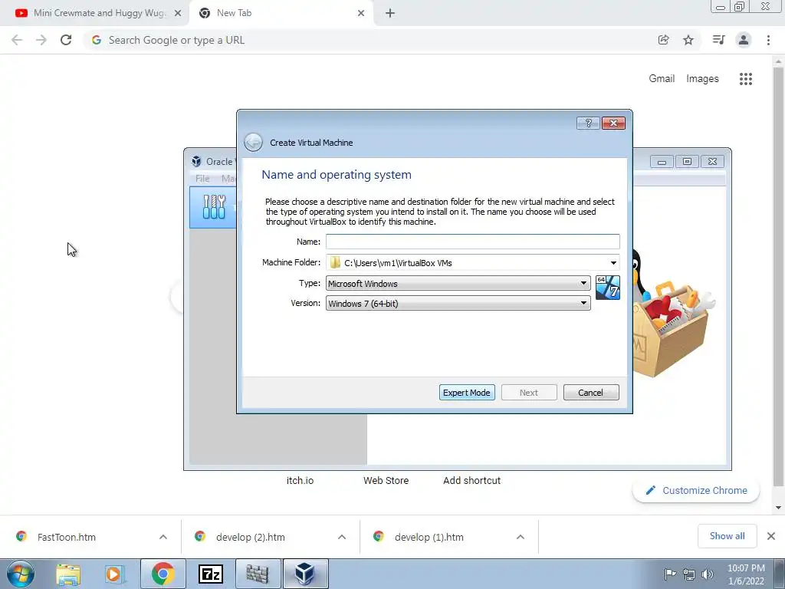Click Customize Chrome button
This screenshot has width=785, height=589.
696,490
